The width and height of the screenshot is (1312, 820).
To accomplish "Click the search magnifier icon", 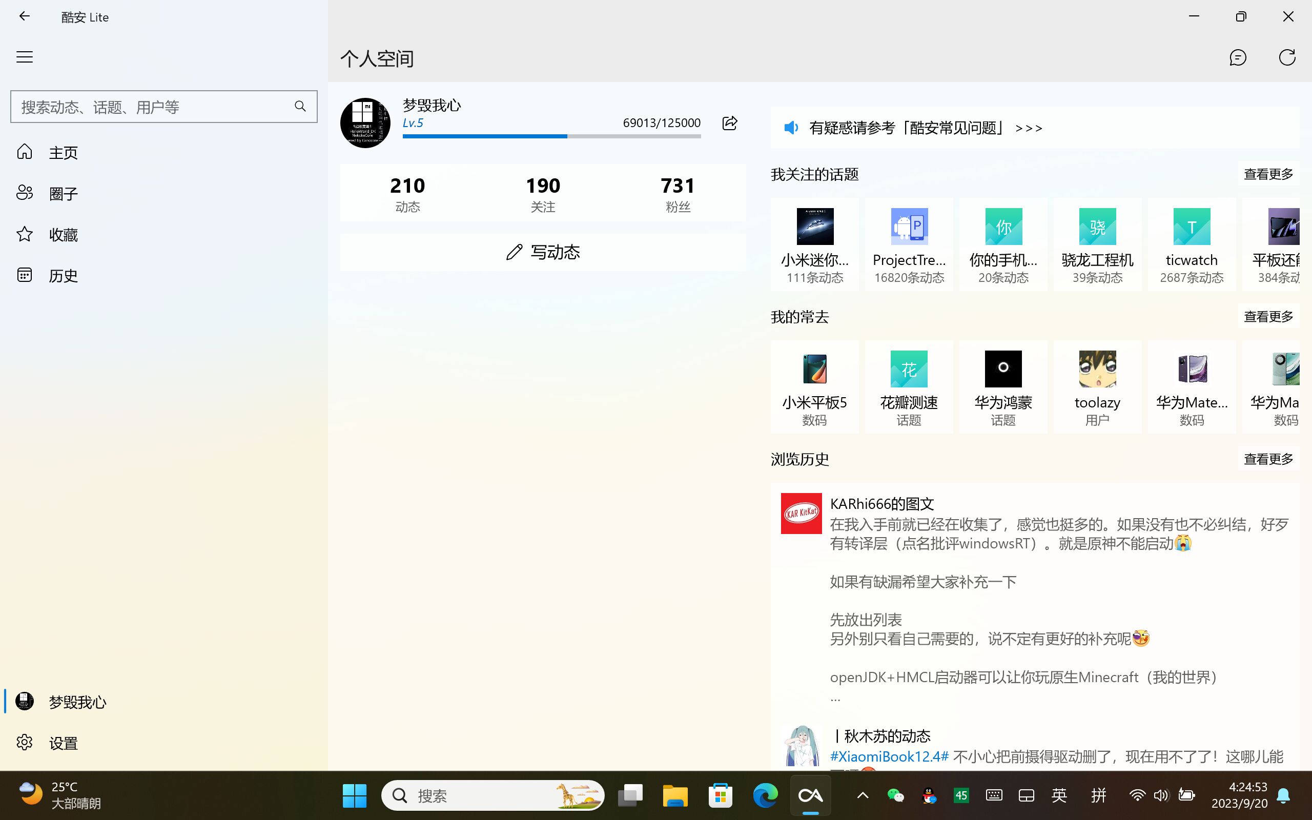I will coord(300,106).
